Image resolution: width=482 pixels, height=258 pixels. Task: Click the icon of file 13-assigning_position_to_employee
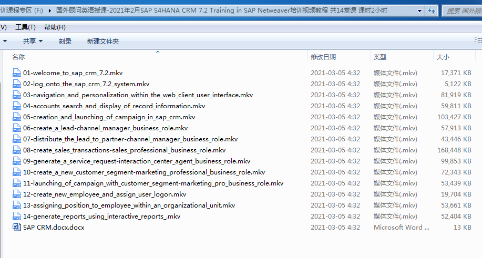pyautogui.click(x=17, y=205)
